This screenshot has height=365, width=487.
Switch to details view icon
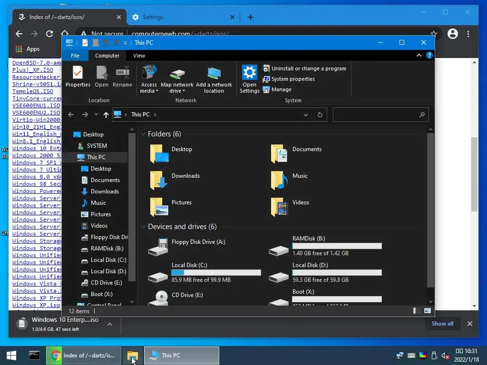[417, 311]
